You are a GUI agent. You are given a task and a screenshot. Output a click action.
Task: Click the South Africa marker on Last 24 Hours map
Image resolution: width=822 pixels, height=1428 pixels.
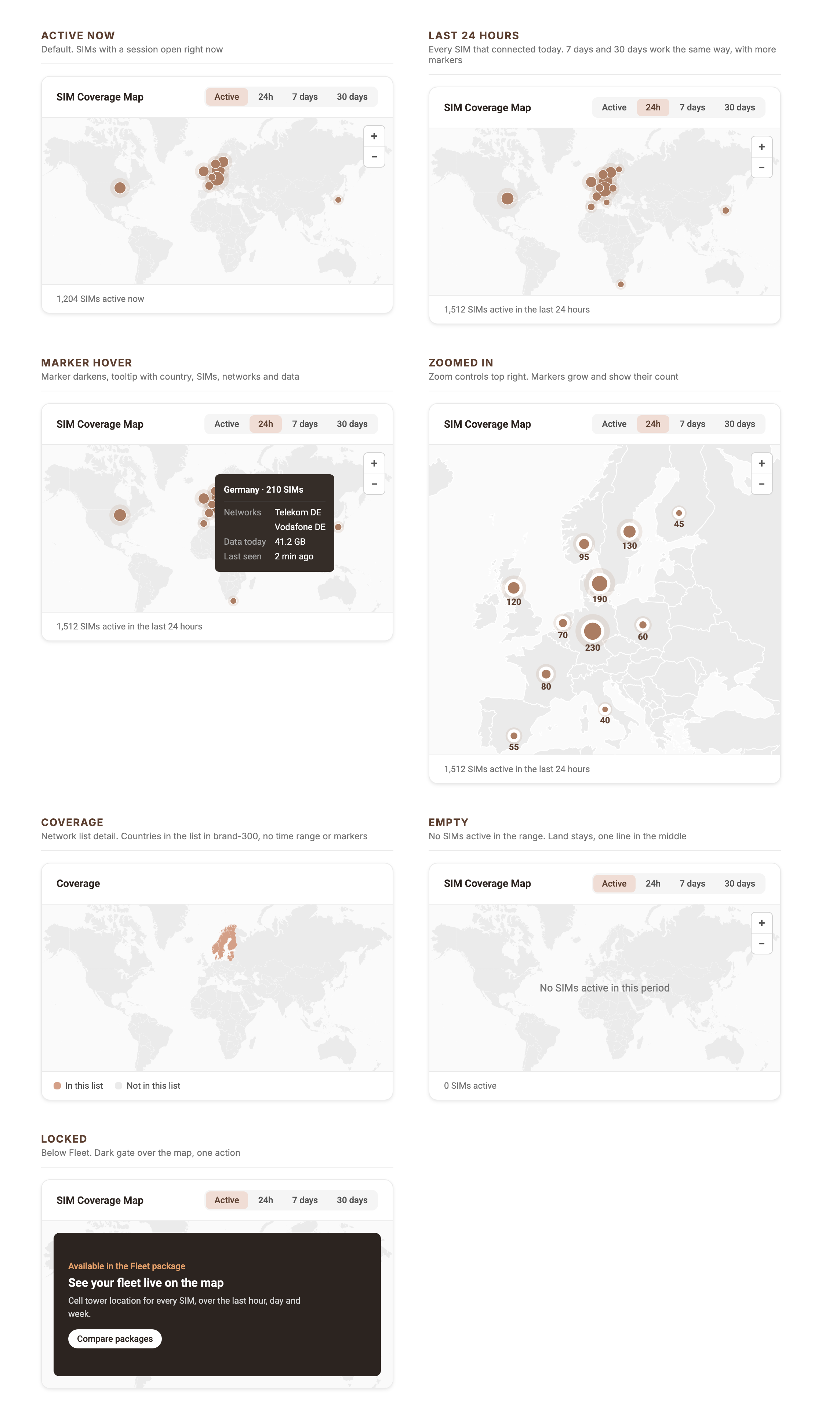pos(621,284)
